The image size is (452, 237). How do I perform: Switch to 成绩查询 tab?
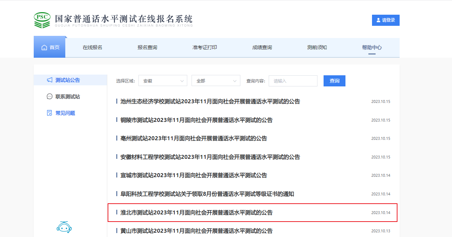[262, 47]
